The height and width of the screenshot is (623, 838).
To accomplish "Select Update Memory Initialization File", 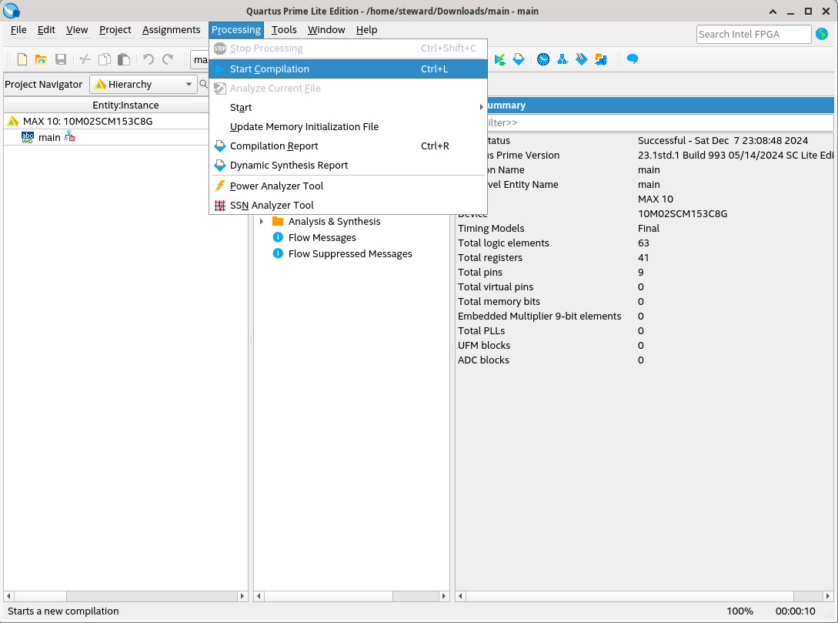I will 348,127.
